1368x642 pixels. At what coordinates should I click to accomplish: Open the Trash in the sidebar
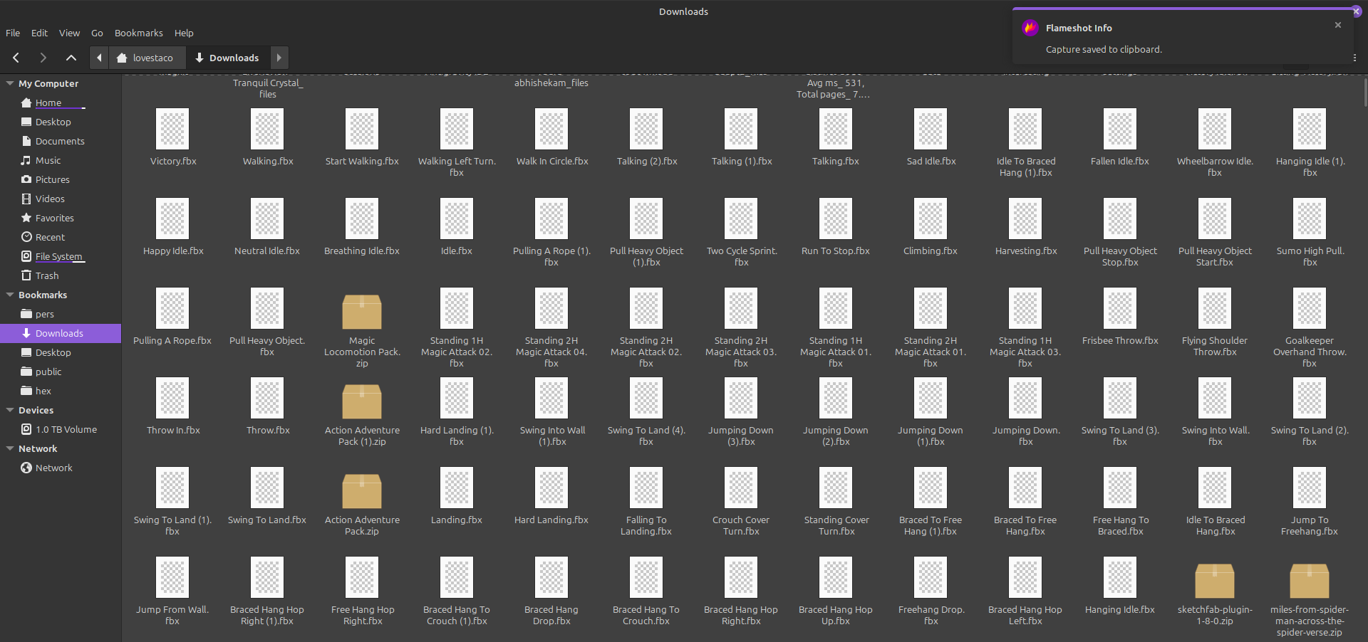pyautogui.click(x=47, y=275)
